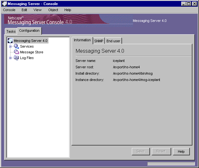
Task: Click the server name value iceplant
Action: [119, 61]
